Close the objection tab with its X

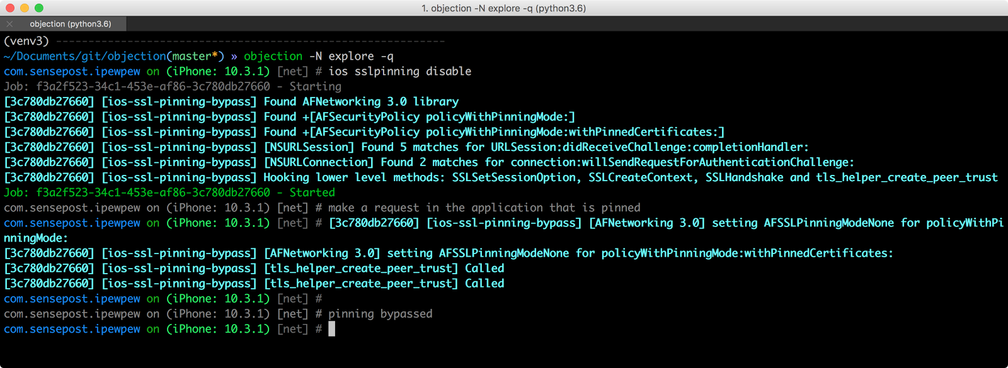tap(9, 24)
